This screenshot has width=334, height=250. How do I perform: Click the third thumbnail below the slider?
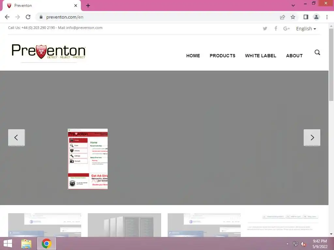click(204, 225)
